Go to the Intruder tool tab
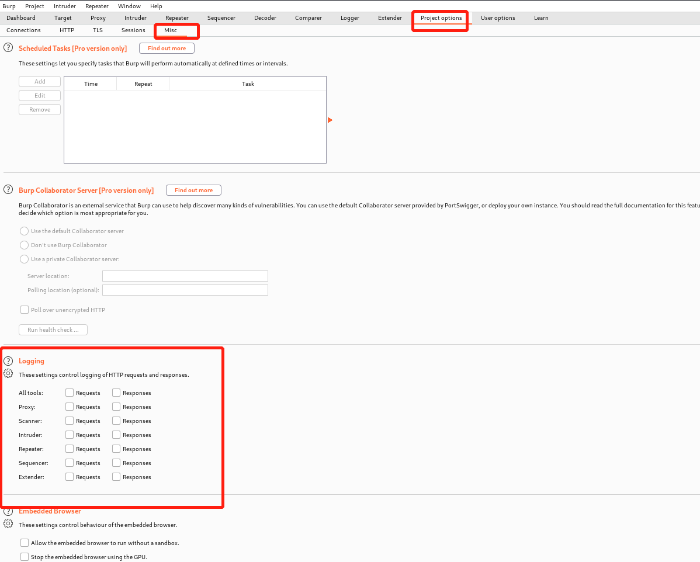Viewport: 700px width, 562px height. pos(136,18)
